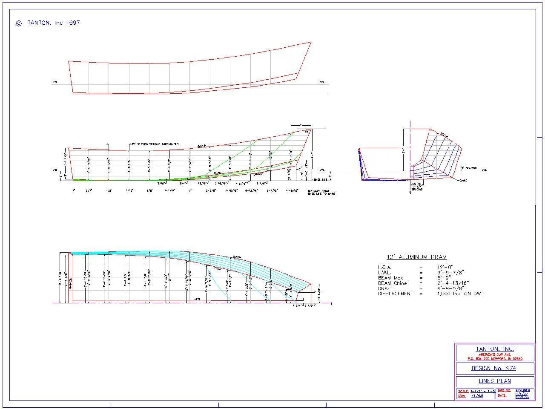The width and height of the screenshot is (545, 409).
Task: Select the BEAM Chine value 2'-4-13/16"
Action: [453, 283]
